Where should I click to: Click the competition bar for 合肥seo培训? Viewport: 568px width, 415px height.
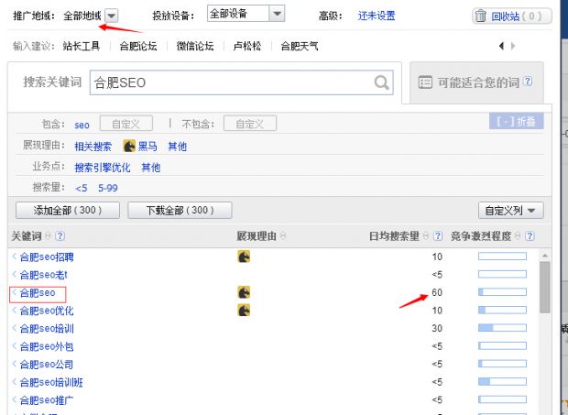[x=502, y=328]
